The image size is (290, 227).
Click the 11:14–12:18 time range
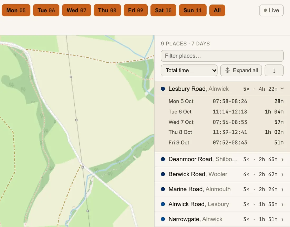click(230, 112)
